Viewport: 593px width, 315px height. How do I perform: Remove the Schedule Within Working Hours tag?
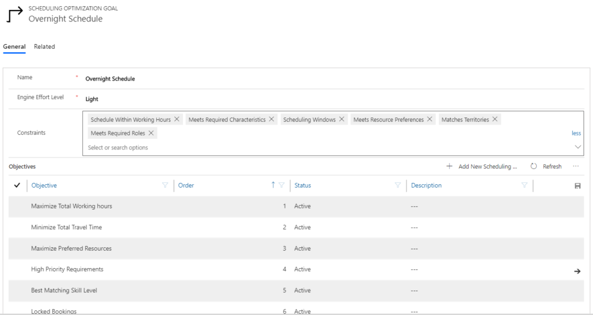coord(177,120)
